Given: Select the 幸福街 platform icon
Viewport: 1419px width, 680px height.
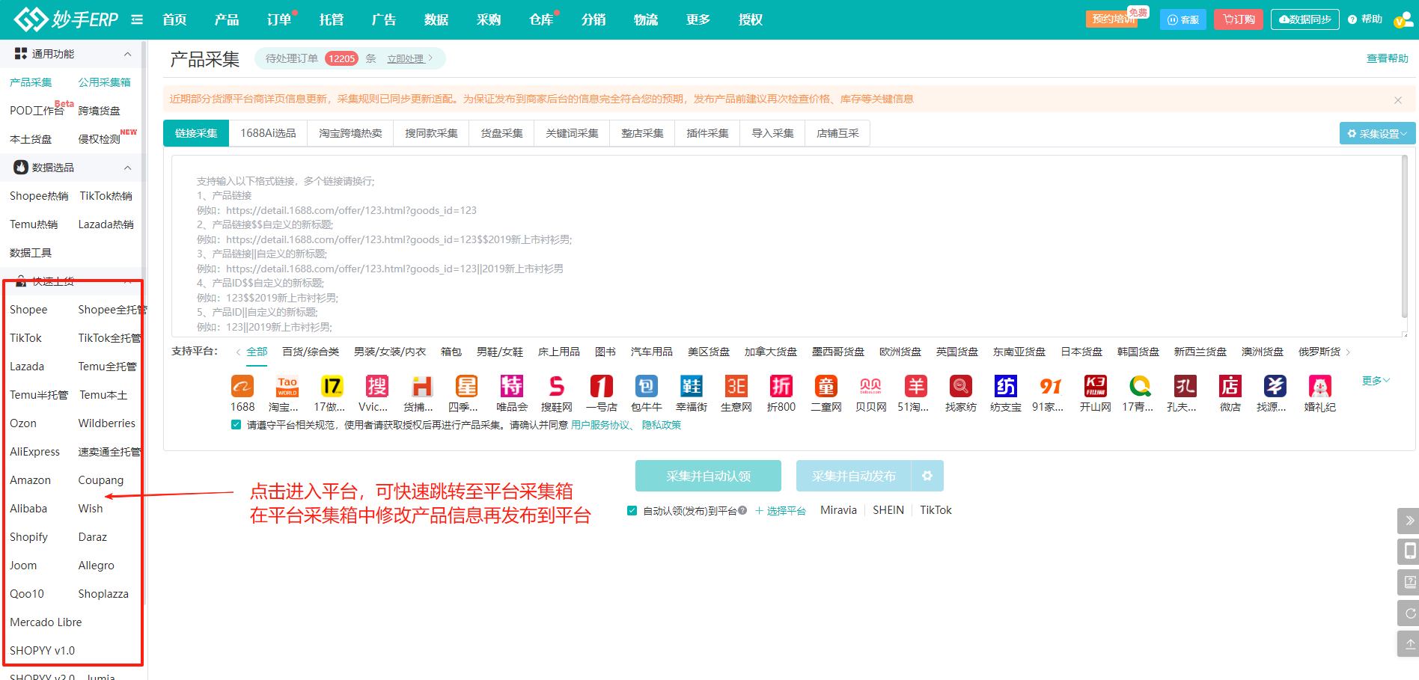Looking at the screenshot, I should click(x=692, y=386).
